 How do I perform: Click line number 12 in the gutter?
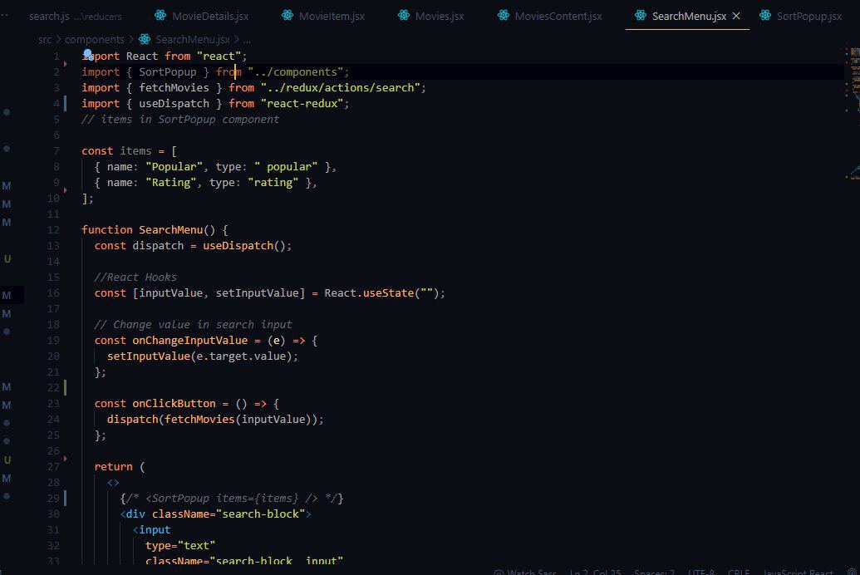53,230
